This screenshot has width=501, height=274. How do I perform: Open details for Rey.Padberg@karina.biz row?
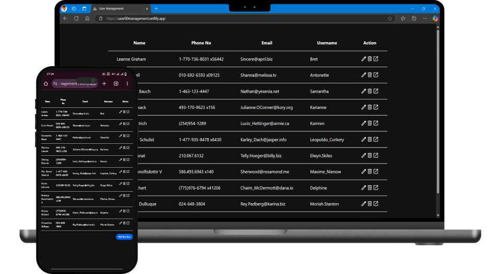tap(376, 204)
